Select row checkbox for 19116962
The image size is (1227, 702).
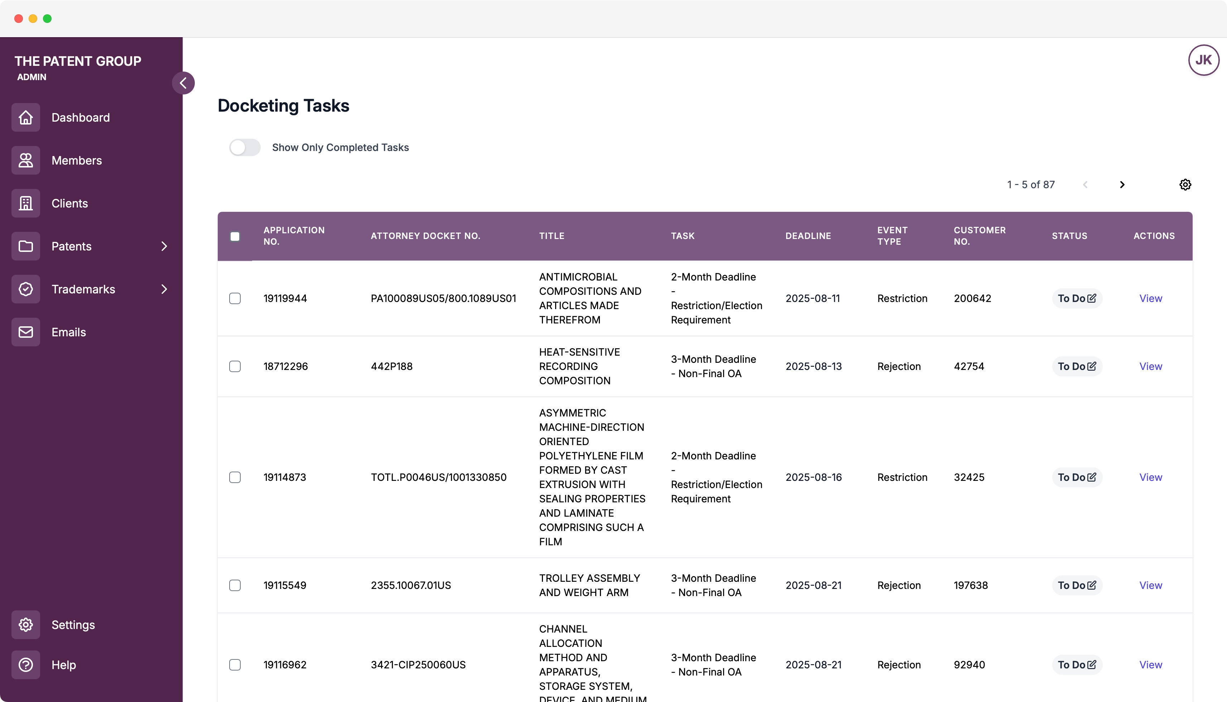click(x=235, y=664)
